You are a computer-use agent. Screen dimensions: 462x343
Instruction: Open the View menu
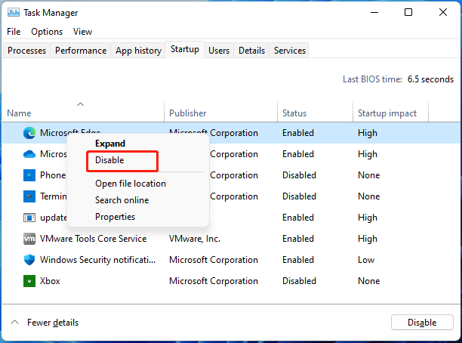tap(82, 32)
